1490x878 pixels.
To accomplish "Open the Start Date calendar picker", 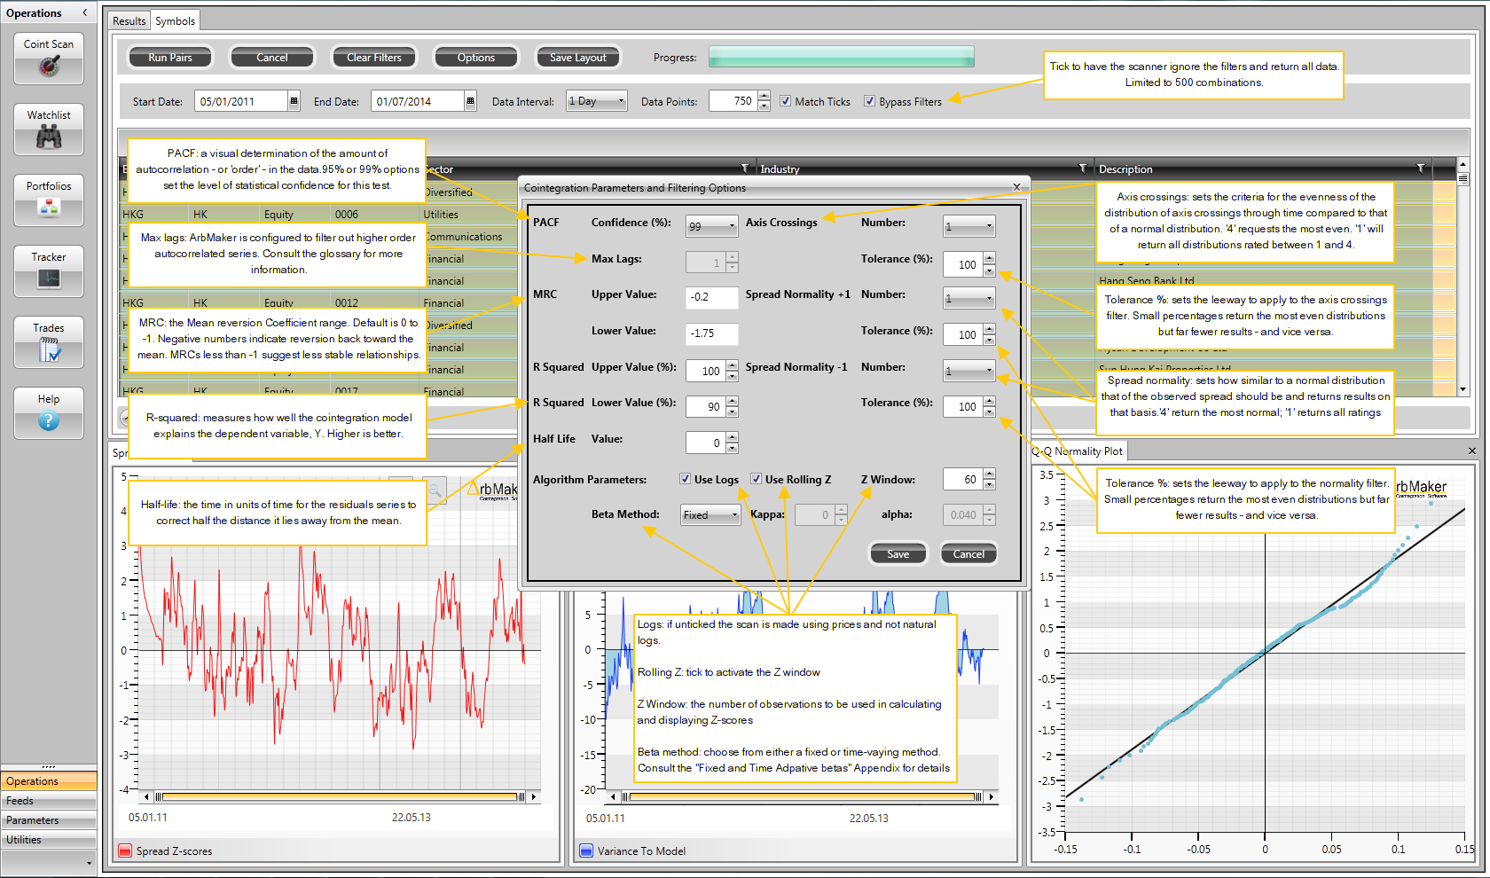I will point(294,101).
